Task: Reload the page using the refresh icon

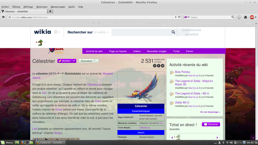Action: coord(179,17)
